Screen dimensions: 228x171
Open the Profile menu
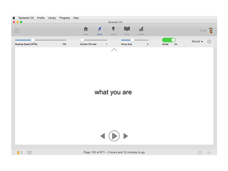pyautogui.click(x=41, y=18)
